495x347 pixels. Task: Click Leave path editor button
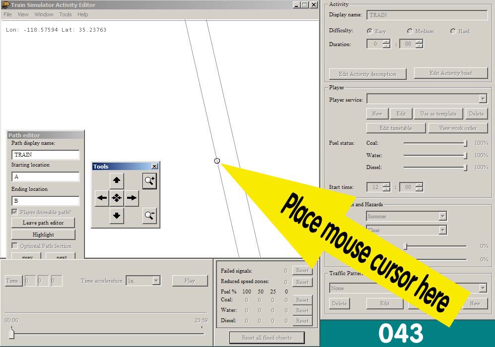click(x=43, y=223)
